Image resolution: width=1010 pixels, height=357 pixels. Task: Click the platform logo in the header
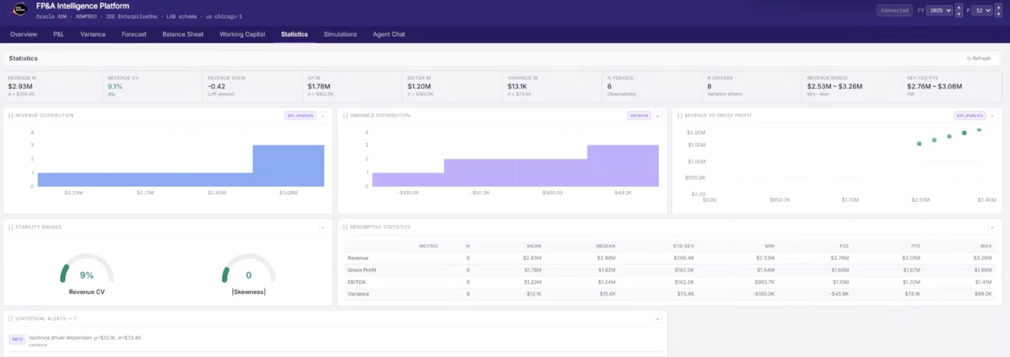pos(20,9)
